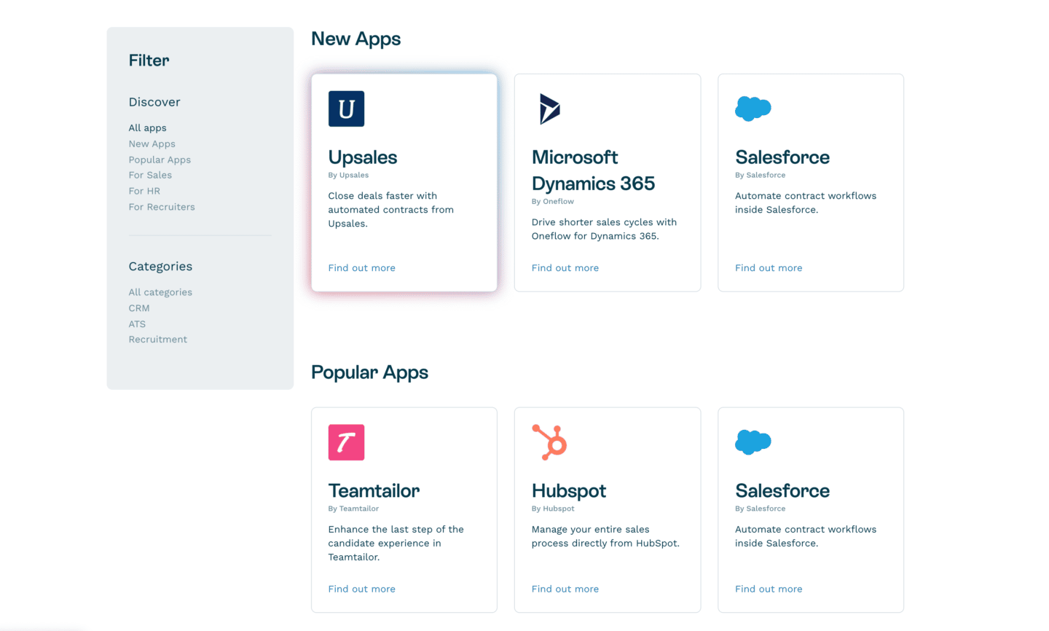Click the Discover heading in filter panel
This screenshot has height=631, width=1049.
154,102
